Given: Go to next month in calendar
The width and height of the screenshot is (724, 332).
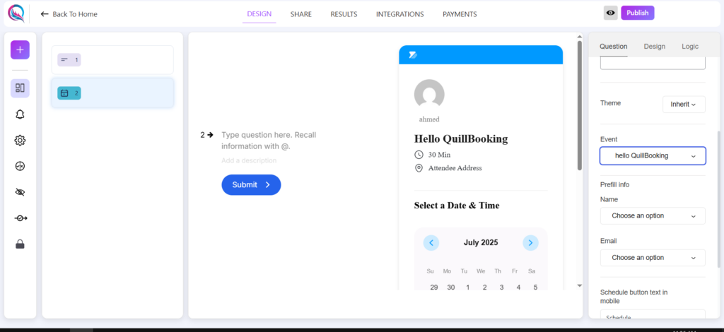Looking at the screenshot, I should [530, 242].
